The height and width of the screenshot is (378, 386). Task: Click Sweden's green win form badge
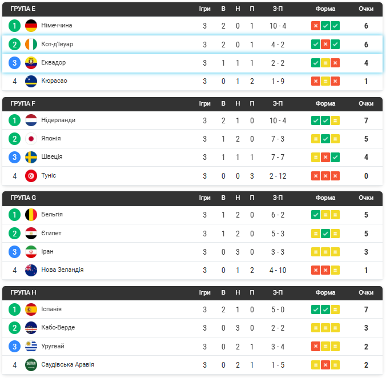point(335,157)
